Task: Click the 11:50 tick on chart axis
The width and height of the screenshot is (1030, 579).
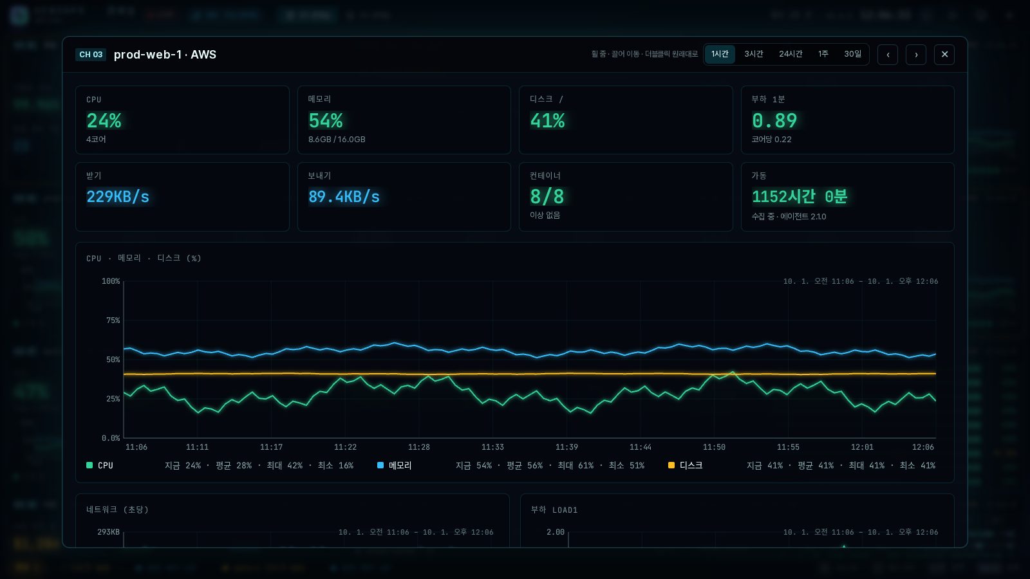Action: [x=714, y=447]
